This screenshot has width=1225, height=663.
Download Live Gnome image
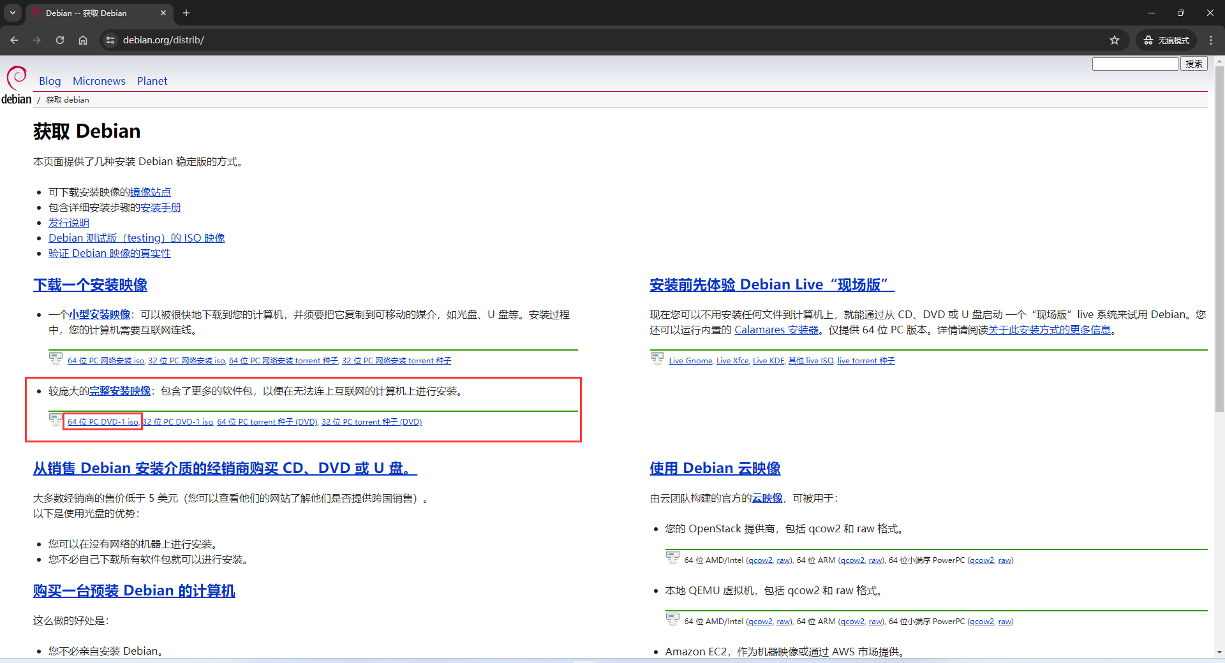(x=690, y=361)
